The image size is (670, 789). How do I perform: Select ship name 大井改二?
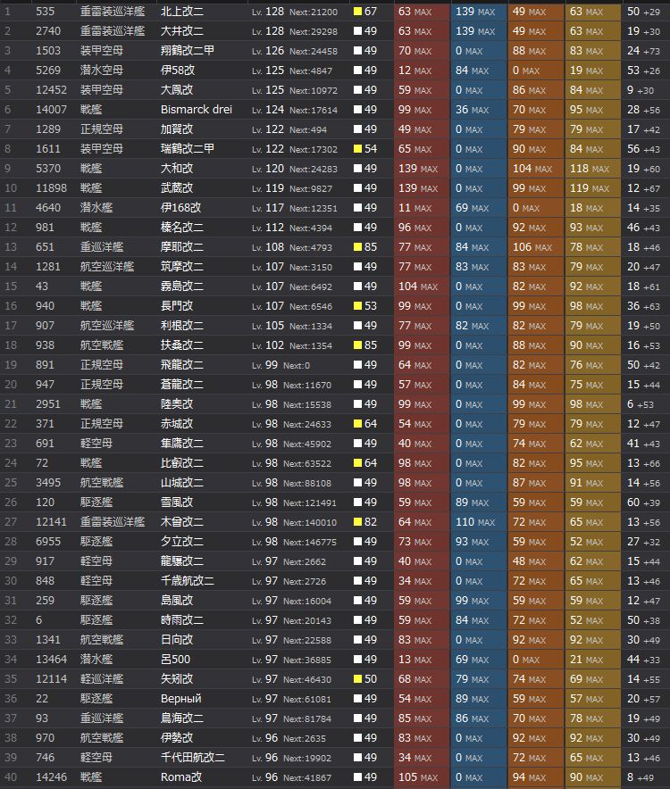(x=182, y=31)
